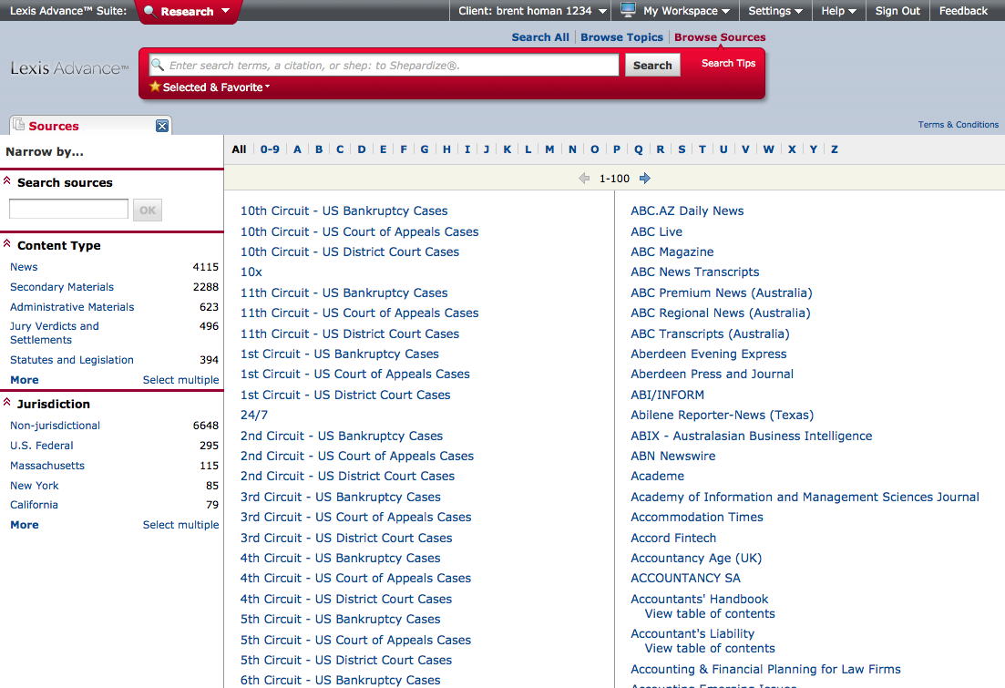Open the Research suite dropdown
Screen dimensions: 1005x688
tap(187, 11)
